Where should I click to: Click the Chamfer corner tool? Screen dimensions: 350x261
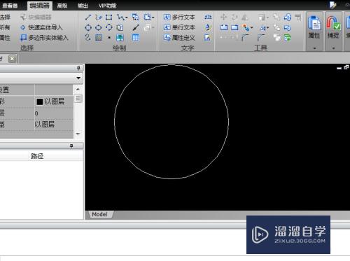pyautogui.click(x=261, y=37)
